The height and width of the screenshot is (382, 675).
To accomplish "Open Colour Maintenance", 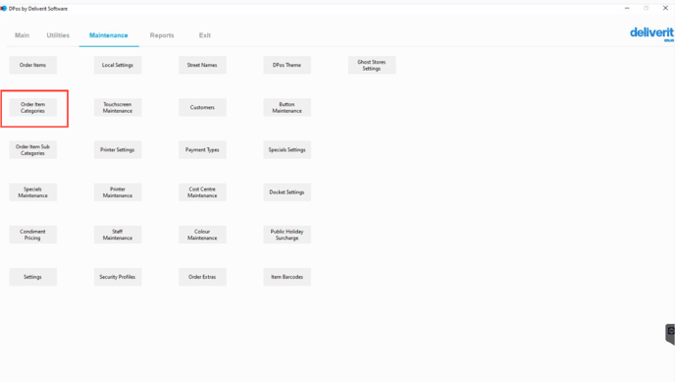I will tap(202, 235).
